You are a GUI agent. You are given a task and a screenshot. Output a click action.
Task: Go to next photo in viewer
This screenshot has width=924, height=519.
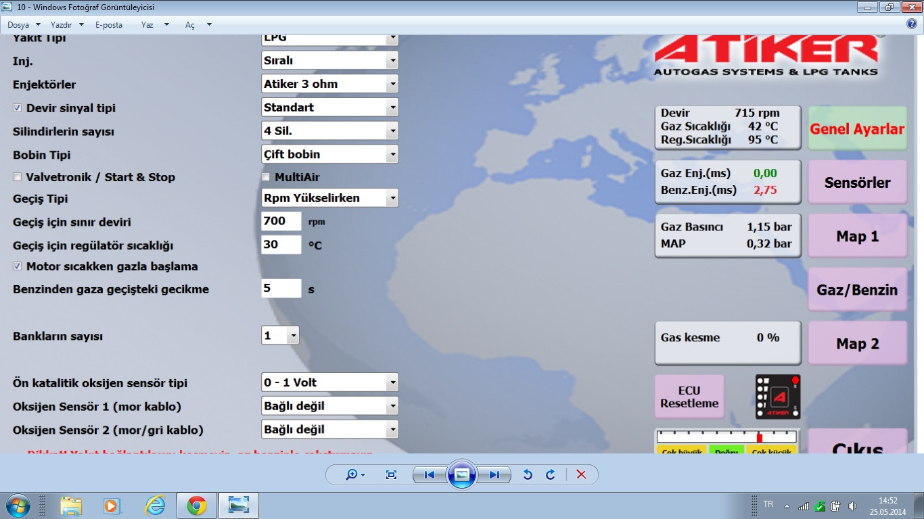click(494, 474)
